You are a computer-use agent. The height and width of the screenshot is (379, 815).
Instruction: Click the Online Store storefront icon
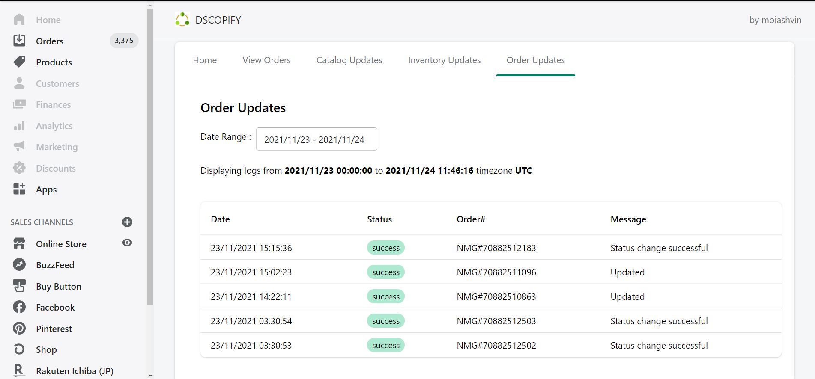pyautogui.click(x=19, y=244)
